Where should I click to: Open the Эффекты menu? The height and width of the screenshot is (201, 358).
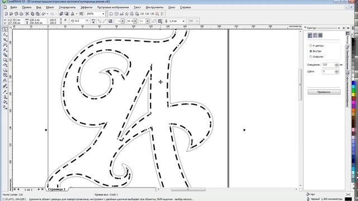87,7
